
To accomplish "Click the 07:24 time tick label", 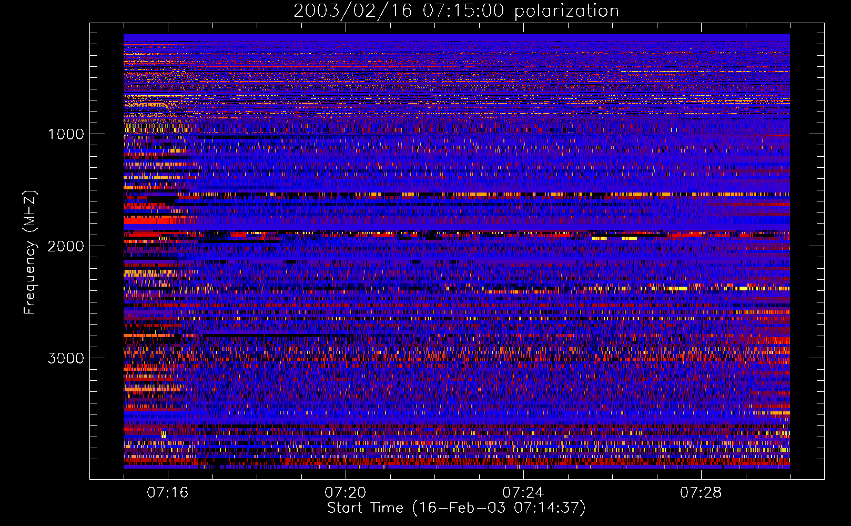I will click(523, 493).
